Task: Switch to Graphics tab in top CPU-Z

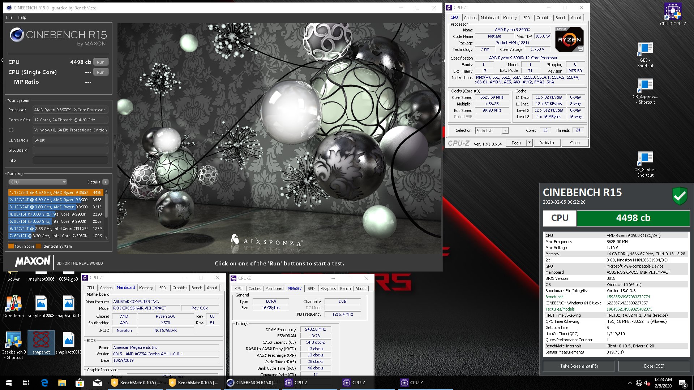Action: coord(544,18)
